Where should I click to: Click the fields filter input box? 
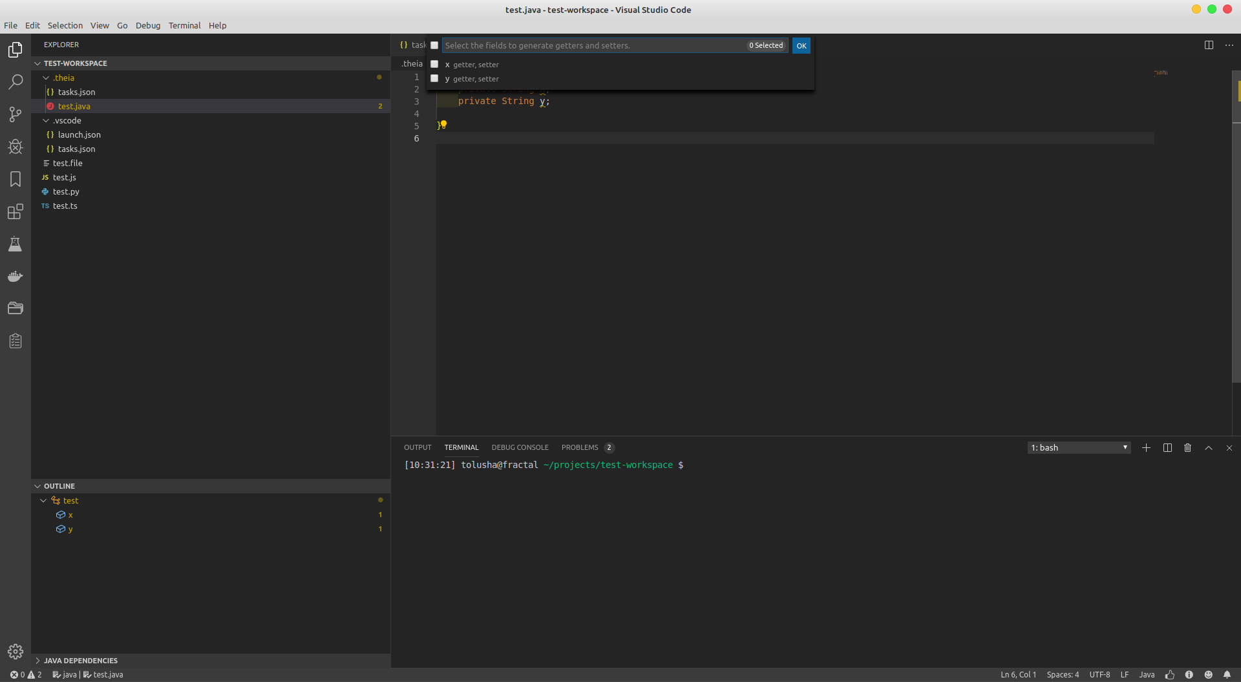pos(582,45)
